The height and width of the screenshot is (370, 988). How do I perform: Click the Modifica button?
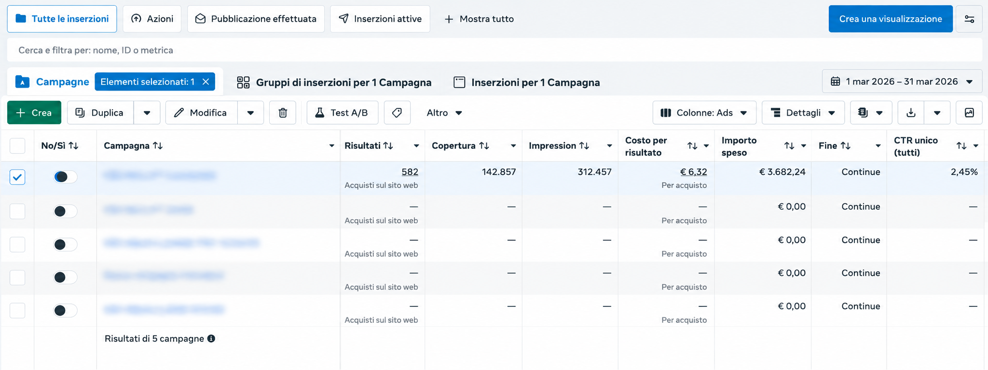202,113
